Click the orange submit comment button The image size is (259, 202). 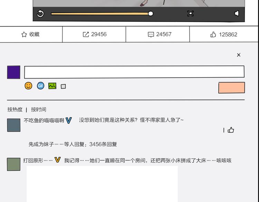coord(232,88)
